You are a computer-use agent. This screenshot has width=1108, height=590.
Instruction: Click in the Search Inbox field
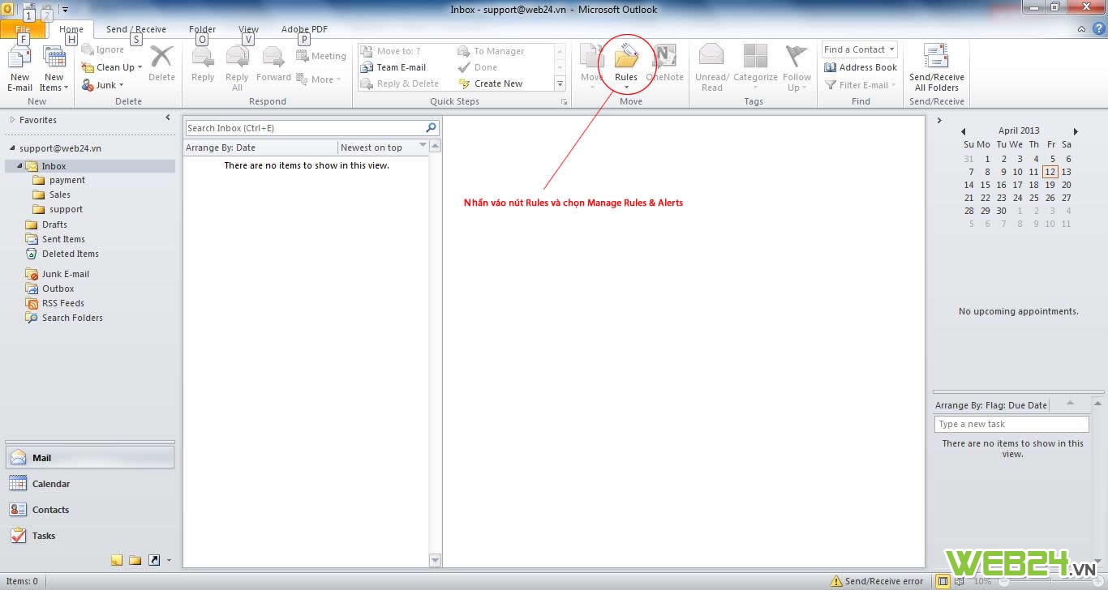pos(305,128)
